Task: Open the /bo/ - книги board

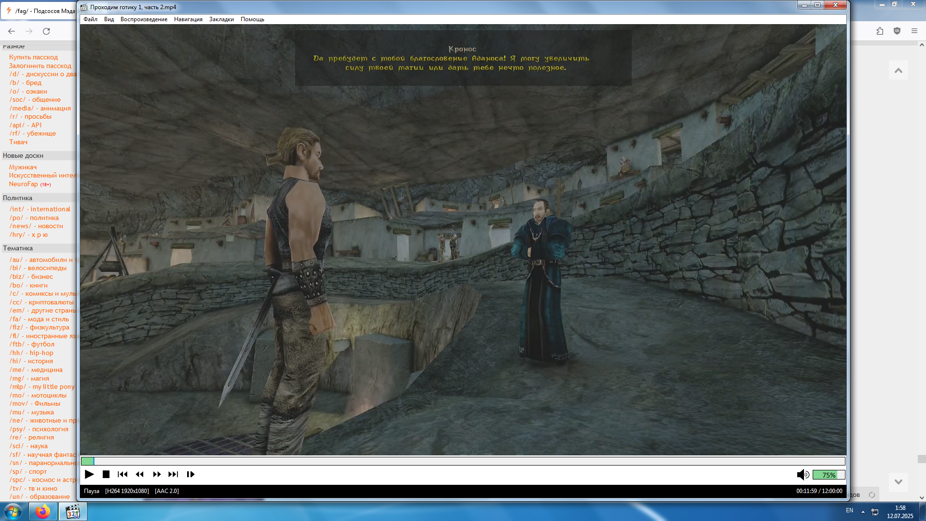Action: [x=28, y=285]
